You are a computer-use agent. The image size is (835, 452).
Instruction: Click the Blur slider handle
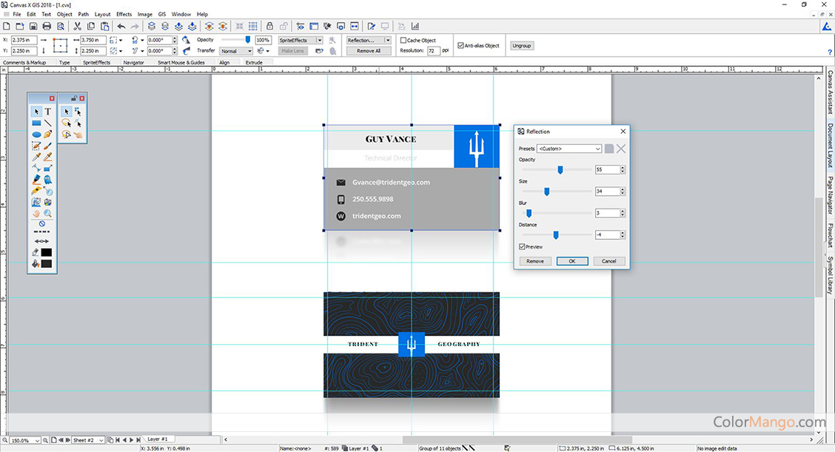click(529, 213)
